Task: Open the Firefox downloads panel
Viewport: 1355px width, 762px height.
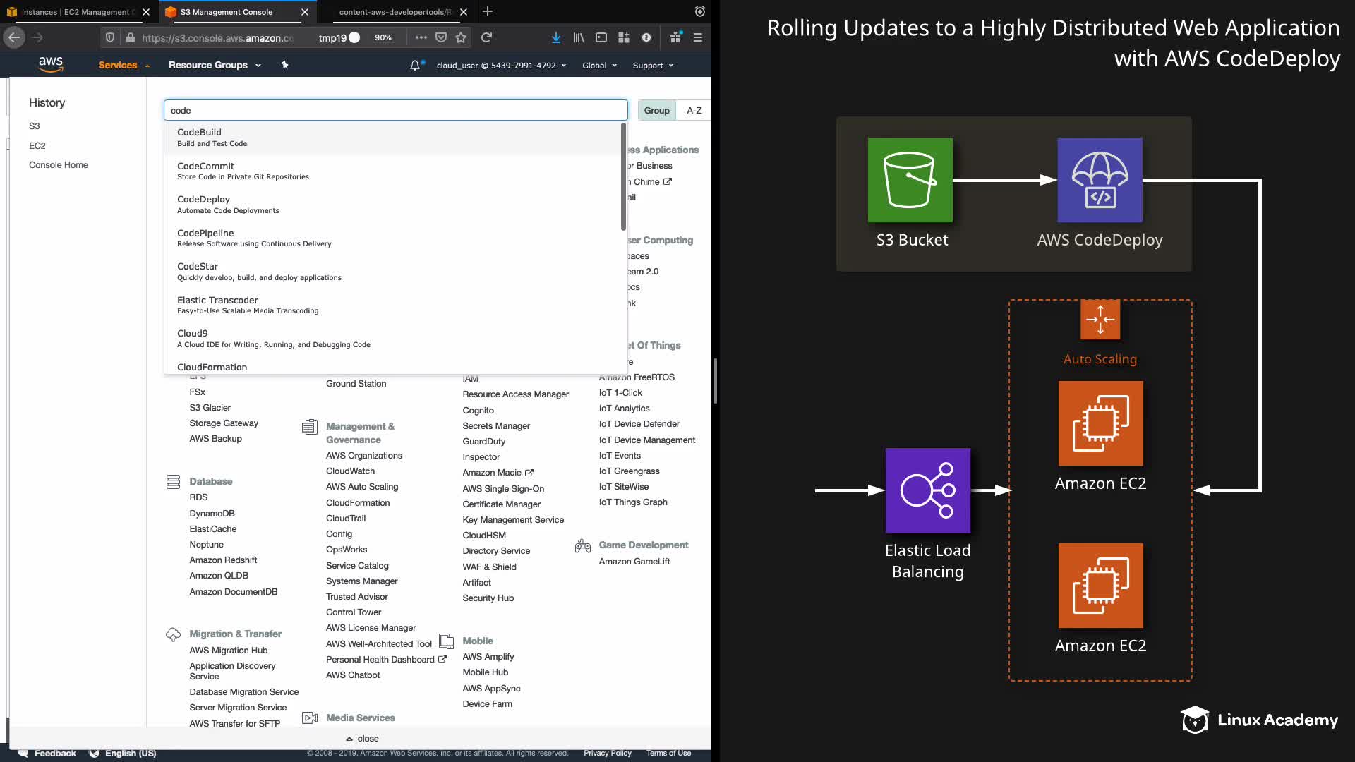Action: click(556, 37)
